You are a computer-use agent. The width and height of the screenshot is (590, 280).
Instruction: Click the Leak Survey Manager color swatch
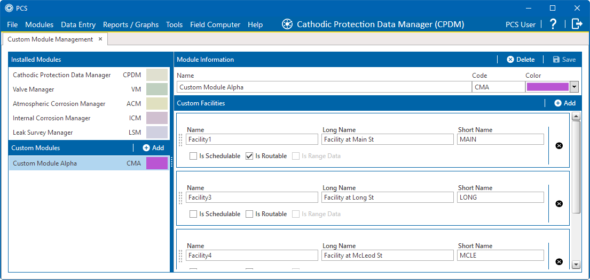coord(157,133)
